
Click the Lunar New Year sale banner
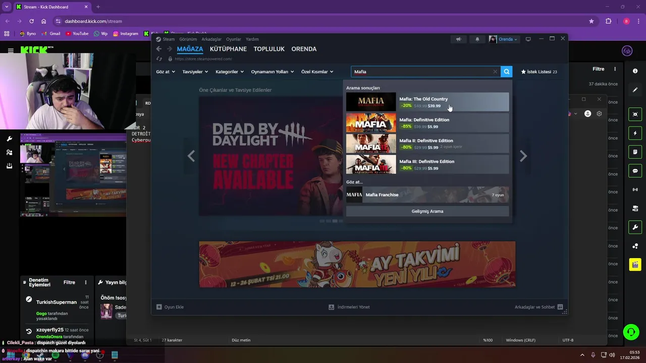[x=357, y=264]
